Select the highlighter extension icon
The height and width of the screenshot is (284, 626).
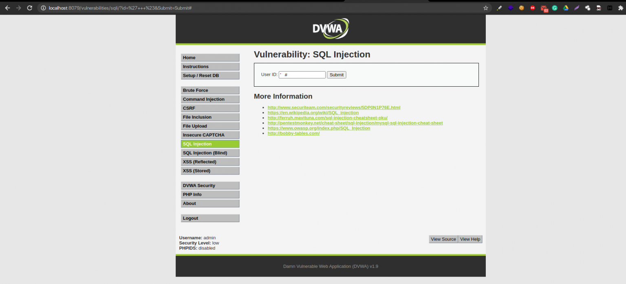pos(499,8)
